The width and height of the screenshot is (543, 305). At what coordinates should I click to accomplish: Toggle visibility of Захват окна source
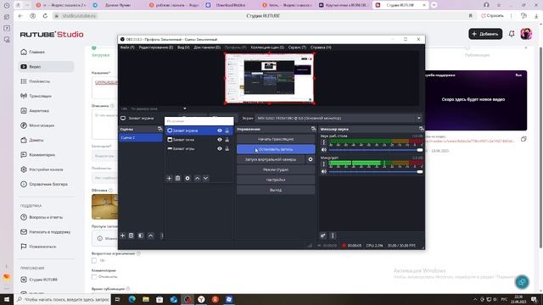(x=220, y=140)
